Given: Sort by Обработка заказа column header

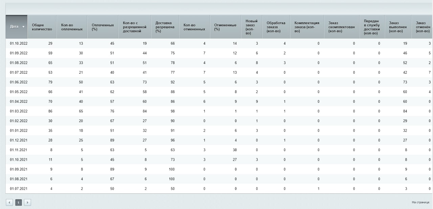Looking at the screenshot, I should (x=276, y=27).
